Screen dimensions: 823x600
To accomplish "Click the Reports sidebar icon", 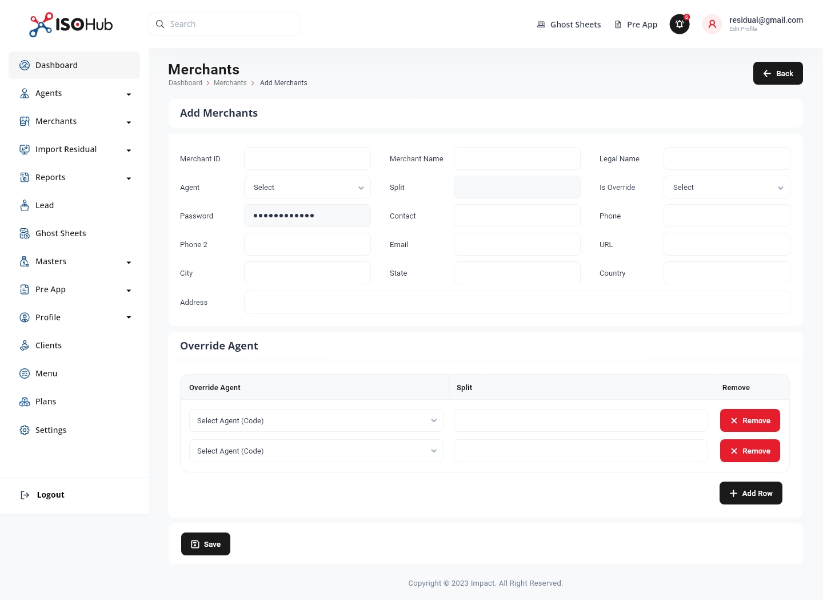I will (25, 177).
